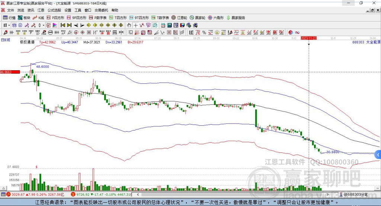Toggle the colored triangle chart icon
The width and height of the screenshot is (381, 206).
55,25
